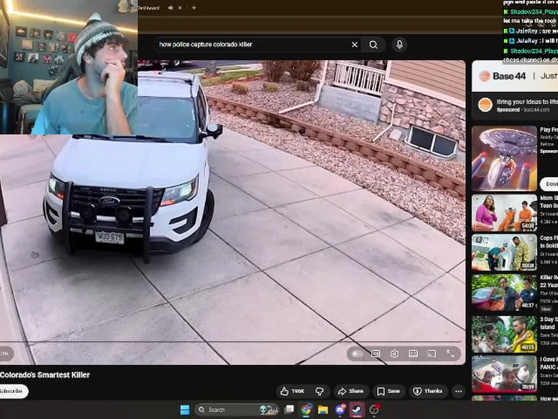Open the Share dialog

pyautogui.click(x=351, y=391)
